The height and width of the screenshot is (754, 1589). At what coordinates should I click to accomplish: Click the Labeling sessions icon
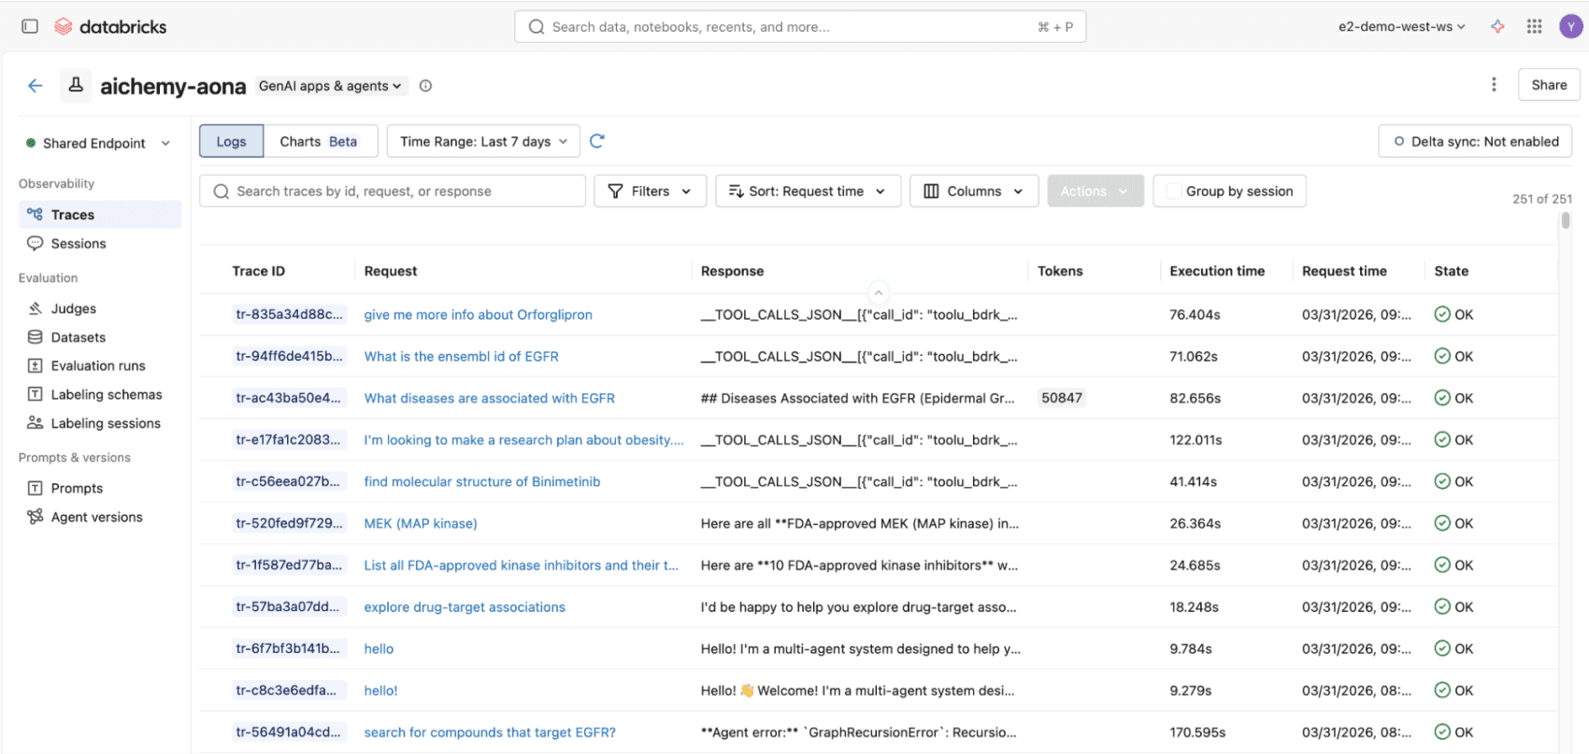36,422
